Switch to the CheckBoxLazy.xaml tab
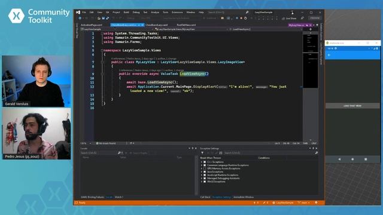The image size is (383, 215). pyautogui.click(x=157, y=25)
